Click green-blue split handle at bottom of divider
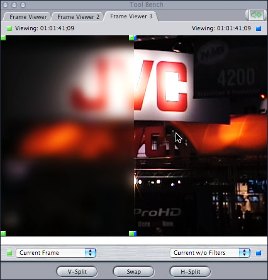Image resolution: width=268 pixels, height=280 pixels. pyautogui.click(x=133, y=233)
